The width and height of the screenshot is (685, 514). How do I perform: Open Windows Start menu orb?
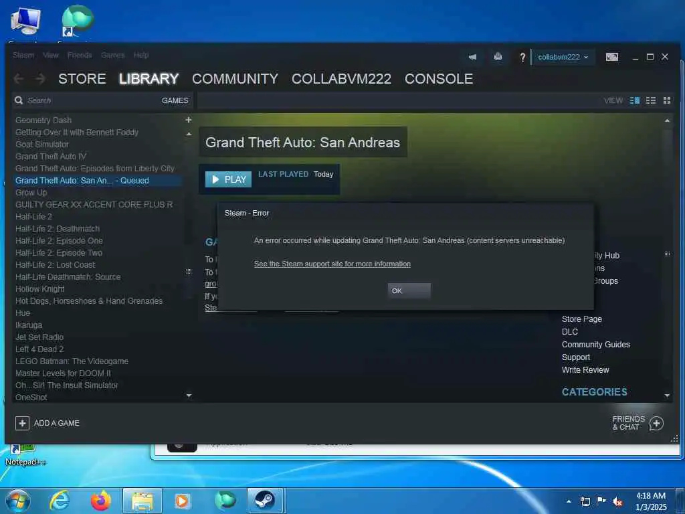pos(18,501)
